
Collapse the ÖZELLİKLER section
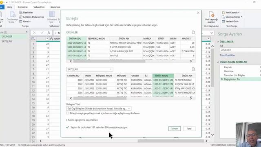click(218, 42)
